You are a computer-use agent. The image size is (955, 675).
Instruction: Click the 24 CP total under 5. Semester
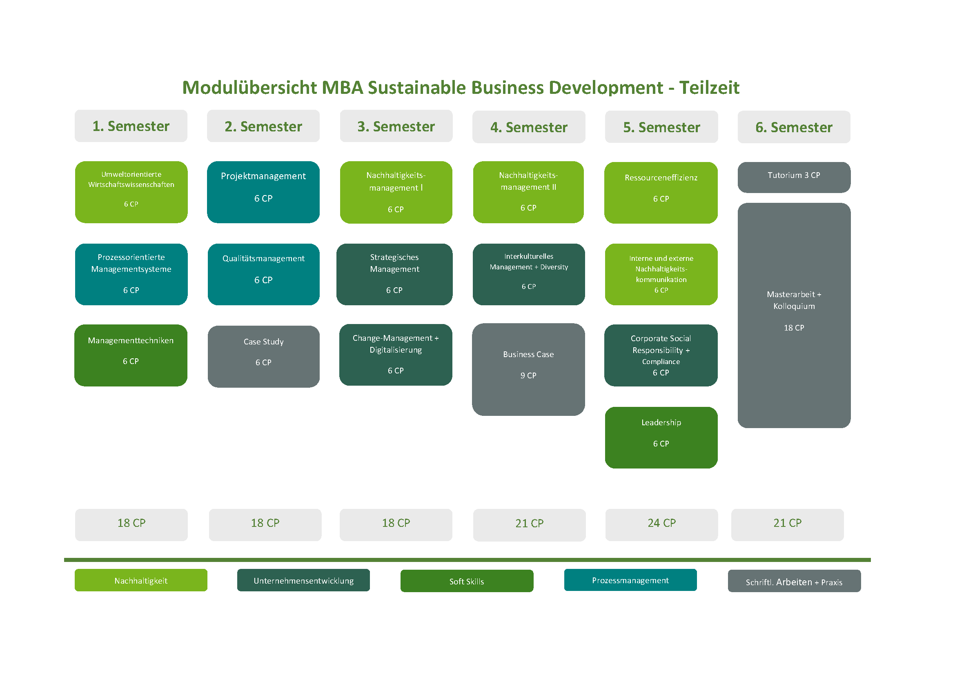661,525
